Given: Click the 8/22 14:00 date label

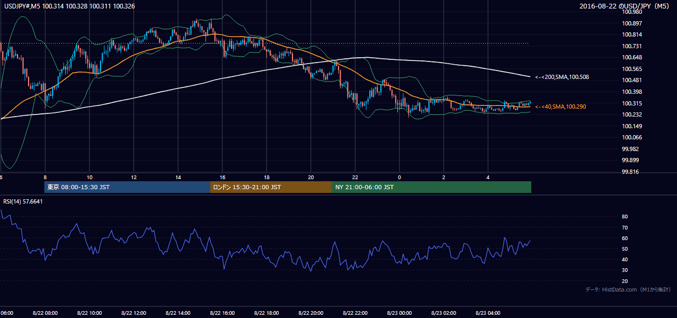Looking at the screenshot, I should (x=178, y=313).
